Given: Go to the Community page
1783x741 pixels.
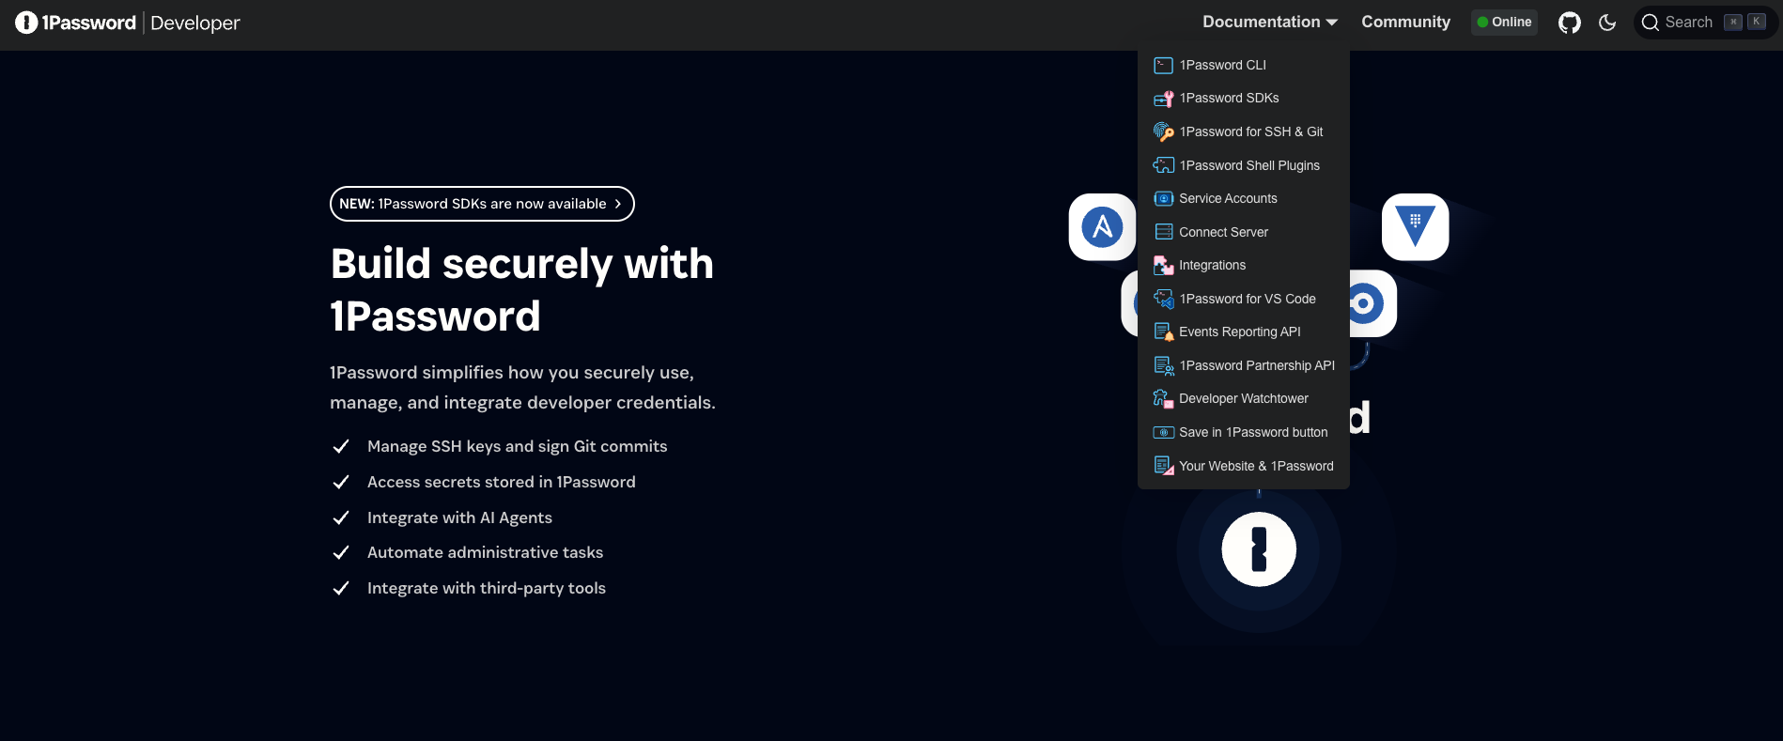Looking at the screenshot, I should click(x=1405, y=22).
